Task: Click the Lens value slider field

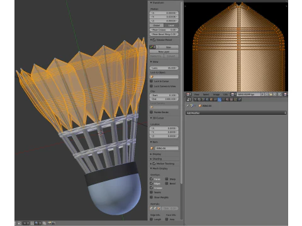Action: coord(164,68)
